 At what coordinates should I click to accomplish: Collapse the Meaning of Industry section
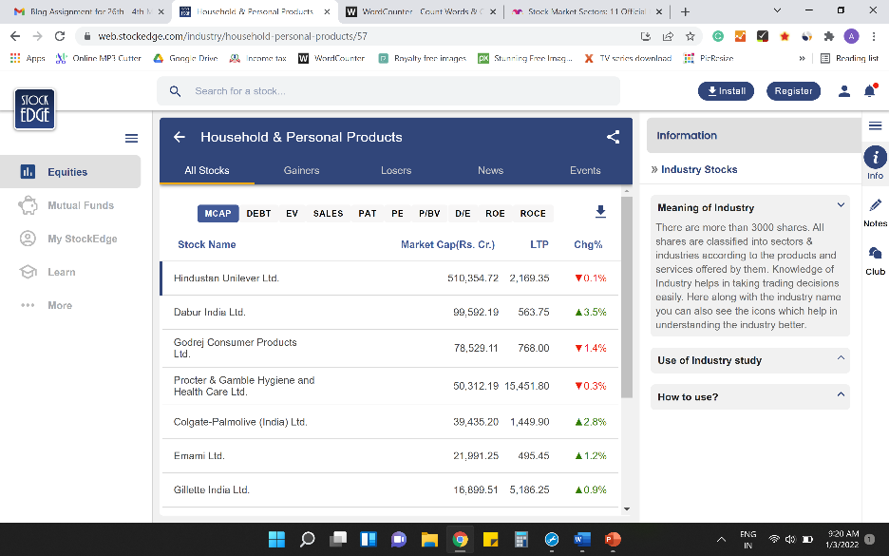tap(841, 205)
